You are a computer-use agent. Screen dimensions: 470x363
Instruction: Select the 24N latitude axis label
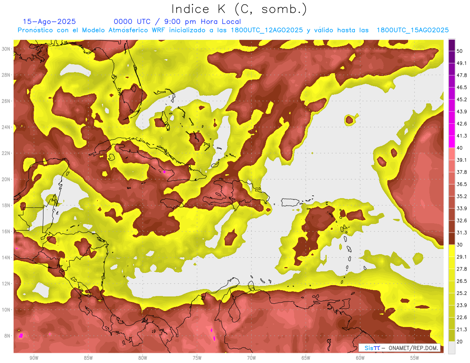click(x=6, y=127)
